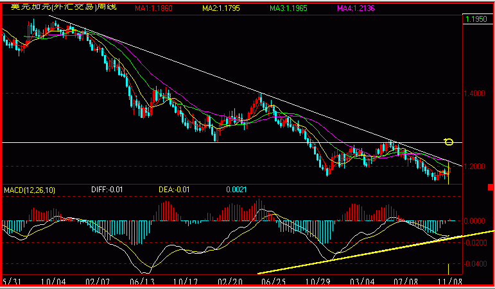This screenshot has height=289, width=495.
Task: Click the yellow circle annotation on the horizontal line
Action: [x=449, y=142]
